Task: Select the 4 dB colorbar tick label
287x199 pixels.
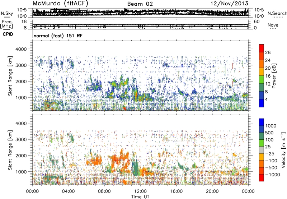Action: pos(267,100)
